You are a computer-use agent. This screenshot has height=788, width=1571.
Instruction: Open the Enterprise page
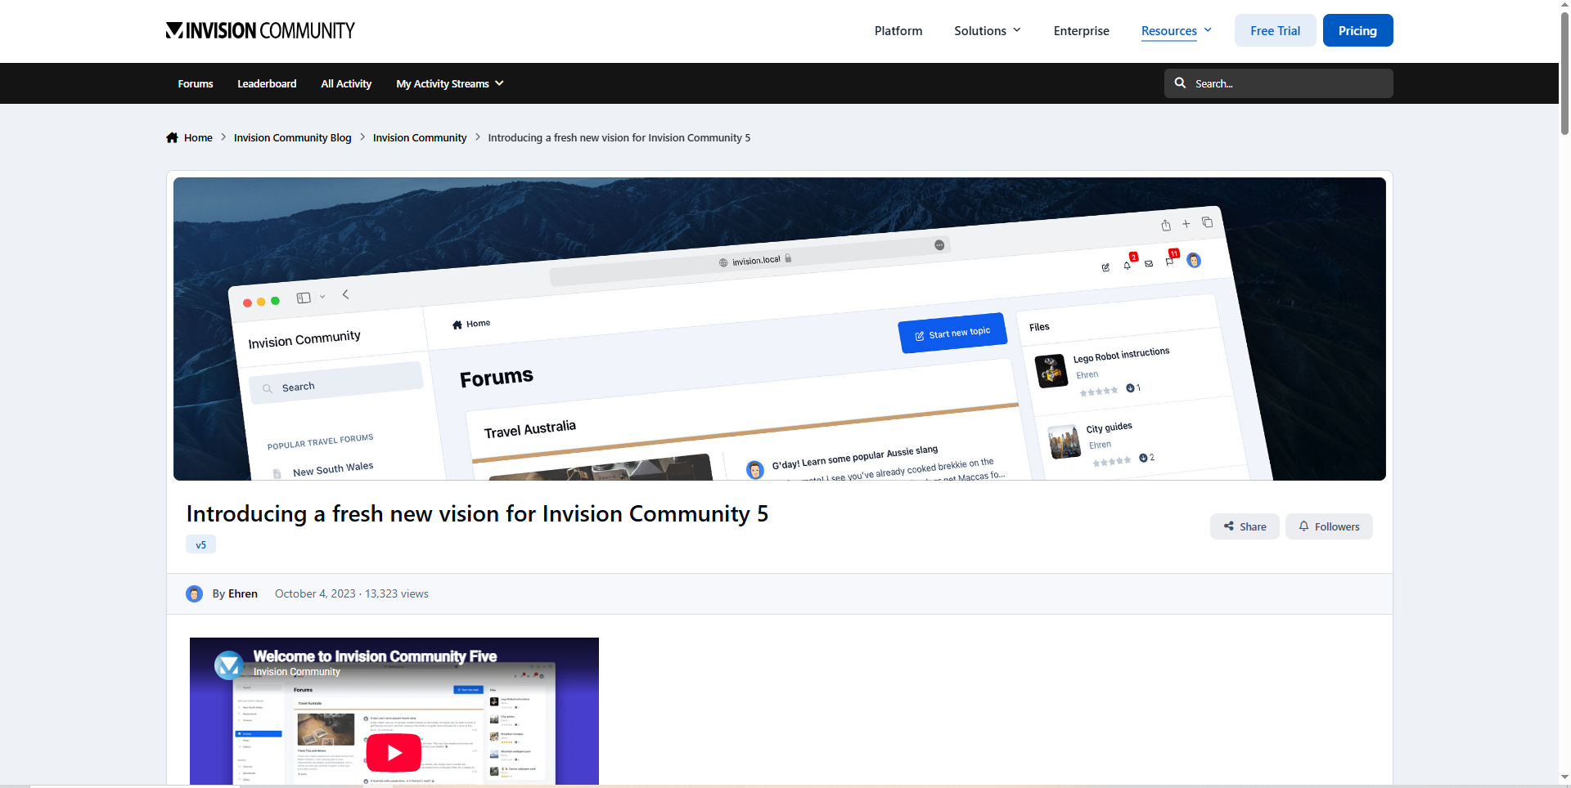pos(1081,31)
